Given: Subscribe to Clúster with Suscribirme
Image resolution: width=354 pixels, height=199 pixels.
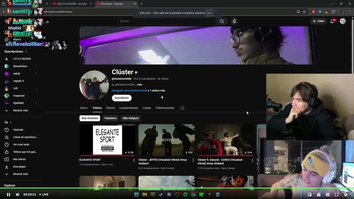Looking at the screenshot, I should point(122,98).
